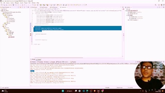Image resolution: width=165 pixels, height=93 pixels.
Task: Expand the META-INF folder node
Action: tap(6, 32)
